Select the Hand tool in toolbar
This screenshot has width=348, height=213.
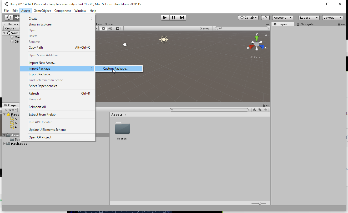point(9,18)
